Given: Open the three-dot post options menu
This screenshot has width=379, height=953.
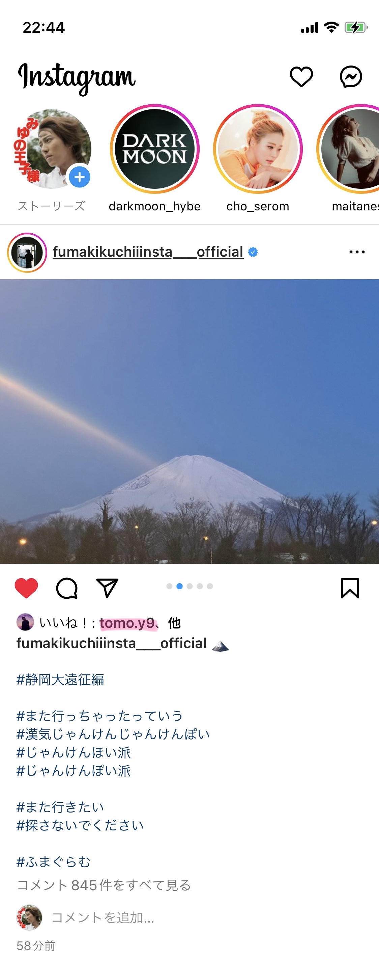Looking at the screenshot, I should coord(357,252).
